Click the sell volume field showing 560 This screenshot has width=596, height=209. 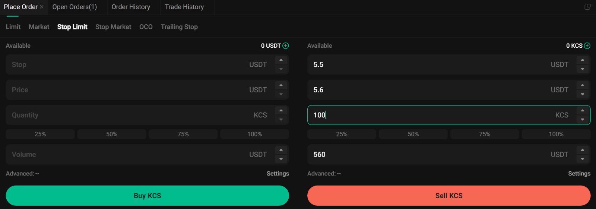click(x=449, y=155)
